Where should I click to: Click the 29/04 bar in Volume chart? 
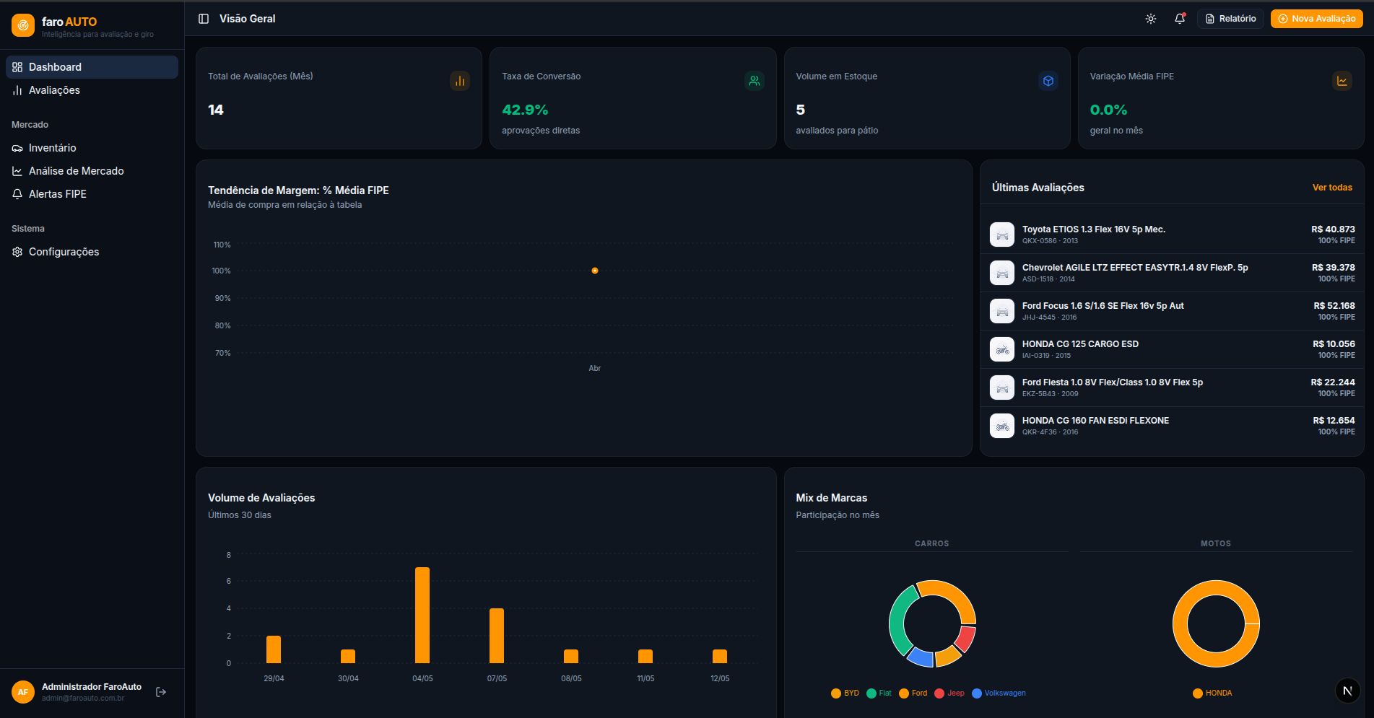pos(274,649)
